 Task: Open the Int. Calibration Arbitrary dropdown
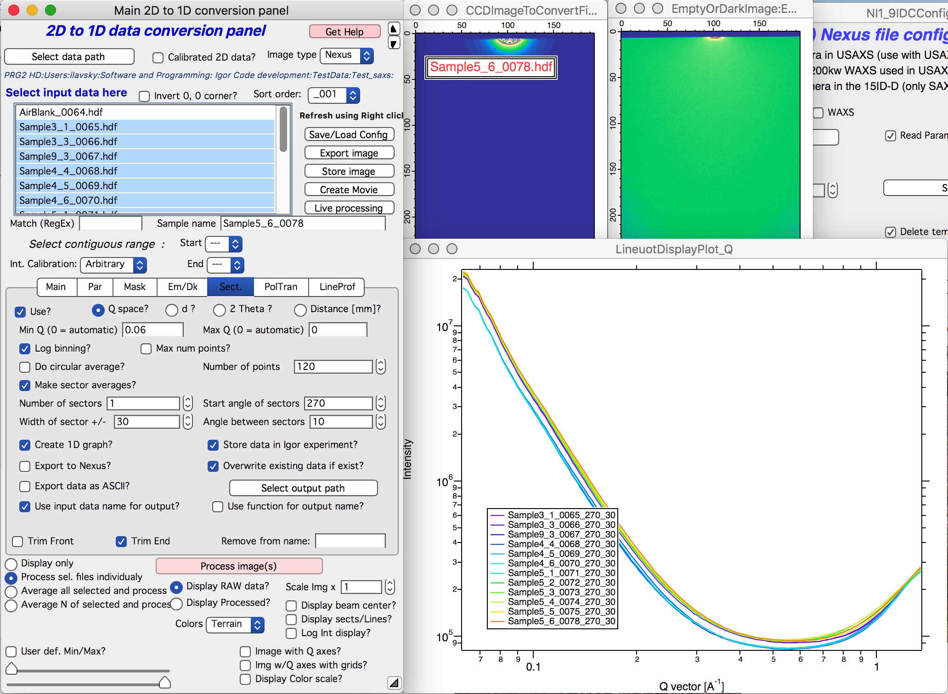point(113,265)
